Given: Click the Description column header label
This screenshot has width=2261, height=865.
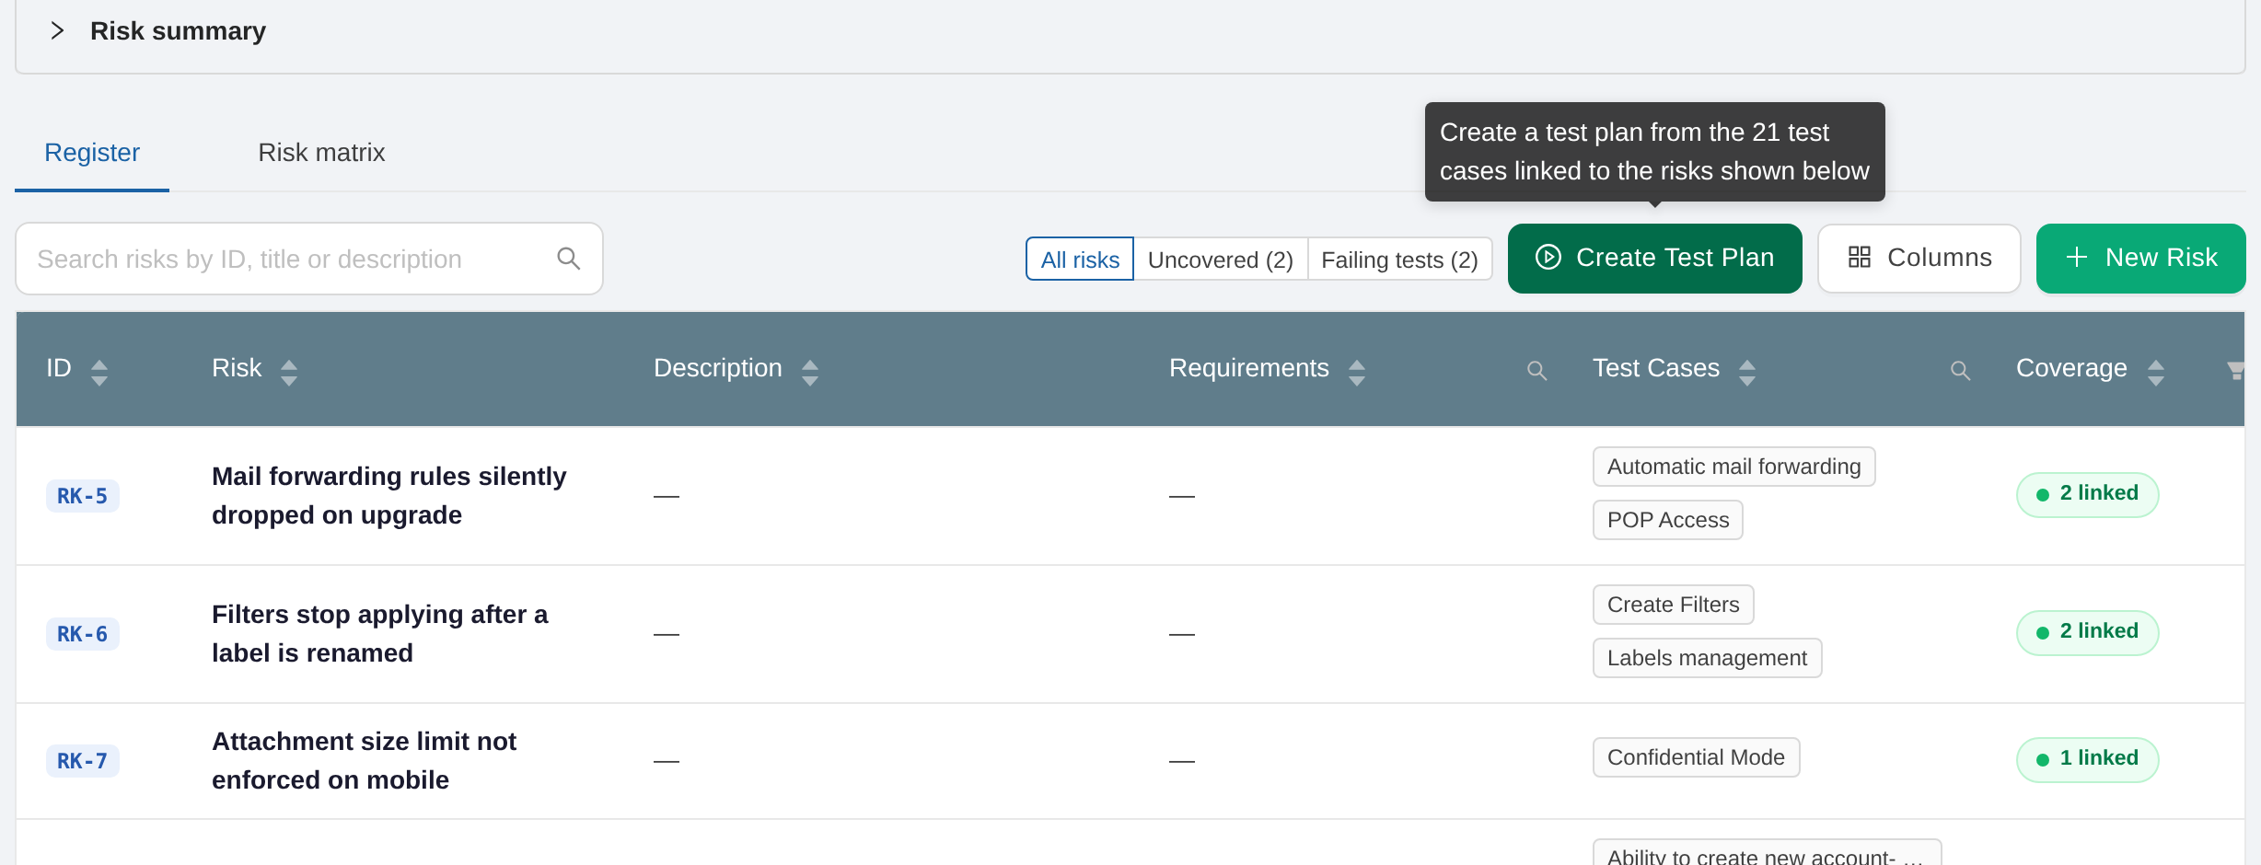Looking at the screenshot, I should [718, 368].
